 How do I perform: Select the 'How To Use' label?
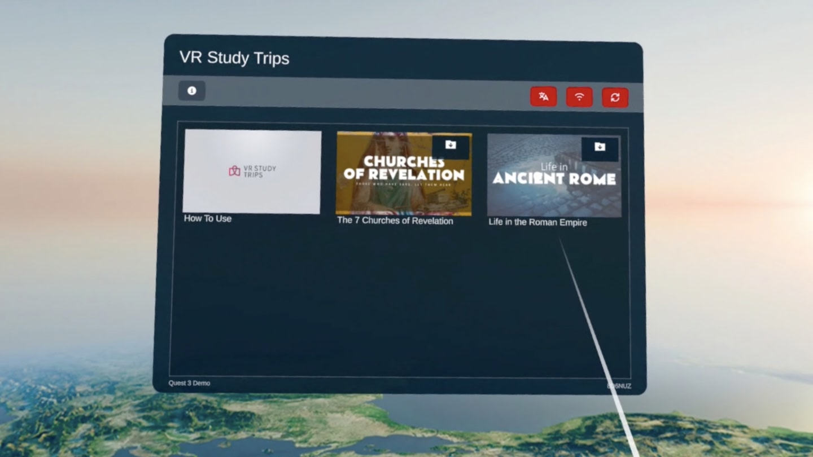coord(208,218)
